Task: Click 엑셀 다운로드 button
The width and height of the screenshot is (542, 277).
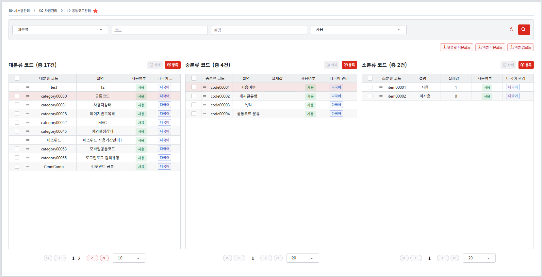Action: coord(490,47)
